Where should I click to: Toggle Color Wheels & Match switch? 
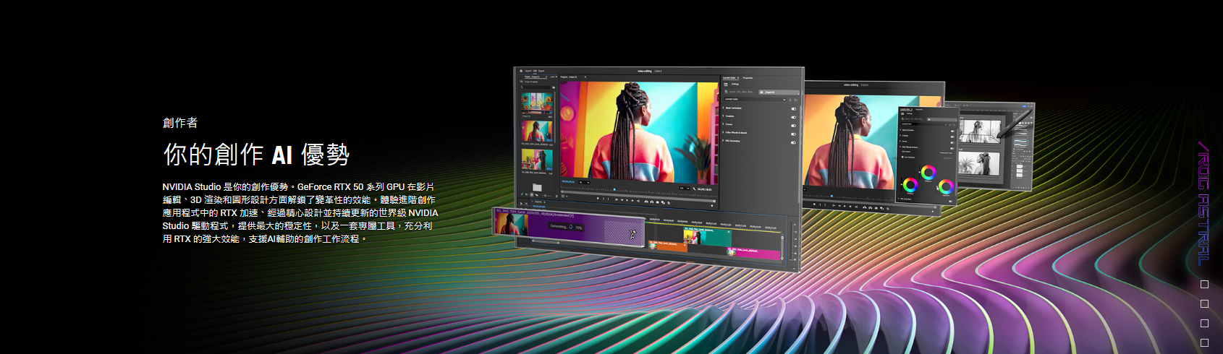click(x=793, y=133)
